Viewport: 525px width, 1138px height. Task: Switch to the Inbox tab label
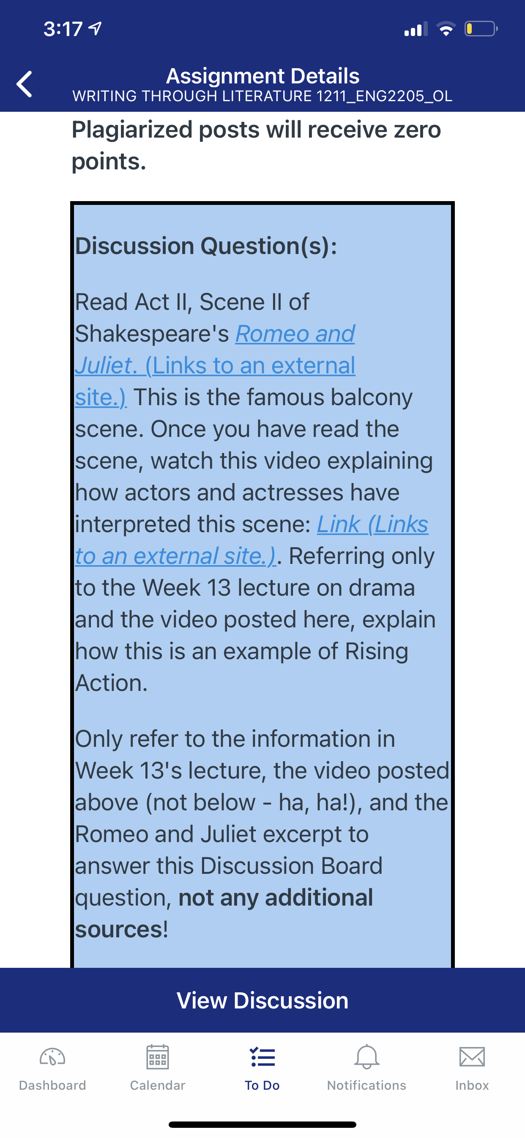click(472, 1086)
